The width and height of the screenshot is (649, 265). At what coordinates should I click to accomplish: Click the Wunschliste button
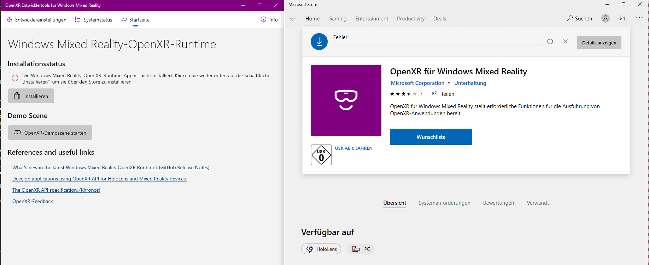(x=431, y=137)
